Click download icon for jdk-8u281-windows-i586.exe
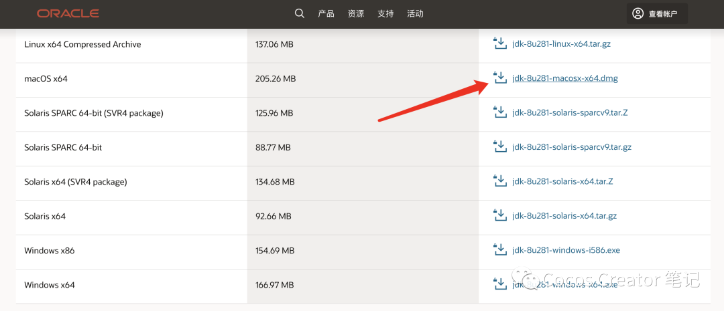 500,250
